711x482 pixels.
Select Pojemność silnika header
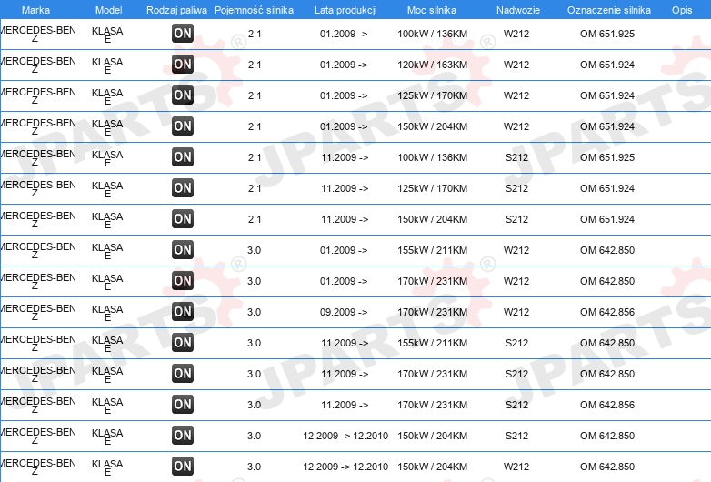254,10
